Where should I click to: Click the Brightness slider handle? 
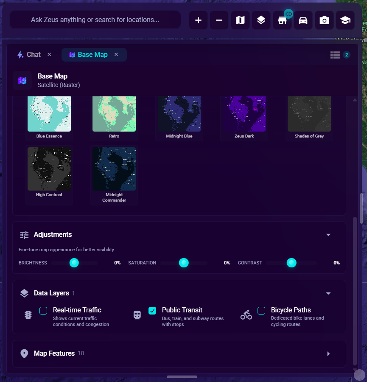pos(74,263)
